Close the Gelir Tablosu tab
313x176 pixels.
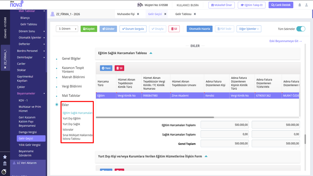pyautogui.click(x=195, y=14)
